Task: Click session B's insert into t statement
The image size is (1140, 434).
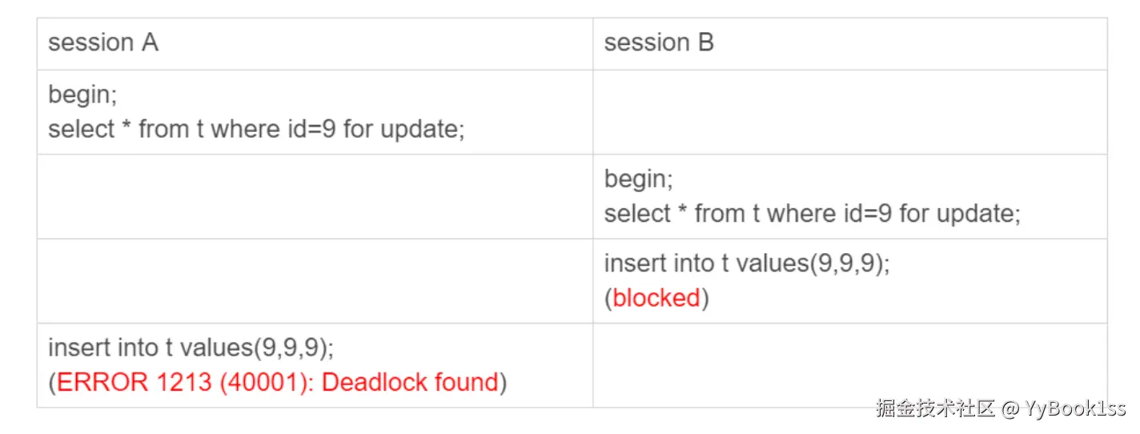Action: coord(746,263)
